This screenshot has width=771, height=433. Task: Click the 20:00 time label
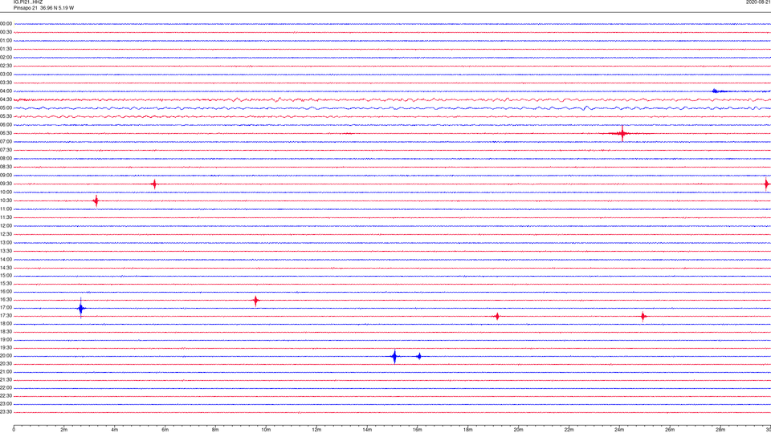(6, 356)
